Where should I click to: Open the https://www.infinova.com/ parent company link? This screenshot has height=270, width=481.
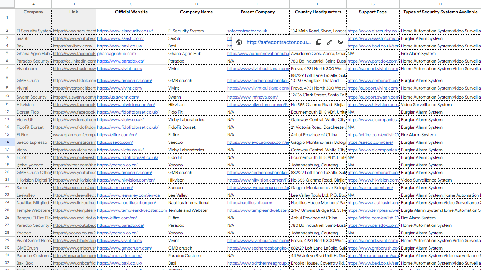252,97
